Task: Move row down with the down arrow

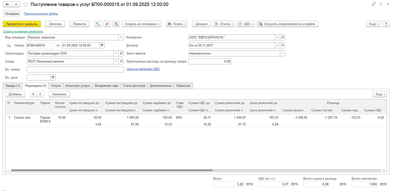Action: (40, 94)
